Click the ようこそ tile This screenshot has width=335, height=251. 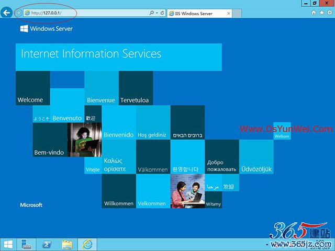coord(41,114)
